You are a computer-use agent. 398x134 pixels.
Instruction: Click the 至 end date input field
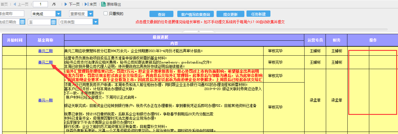click(x=39, y=22)
